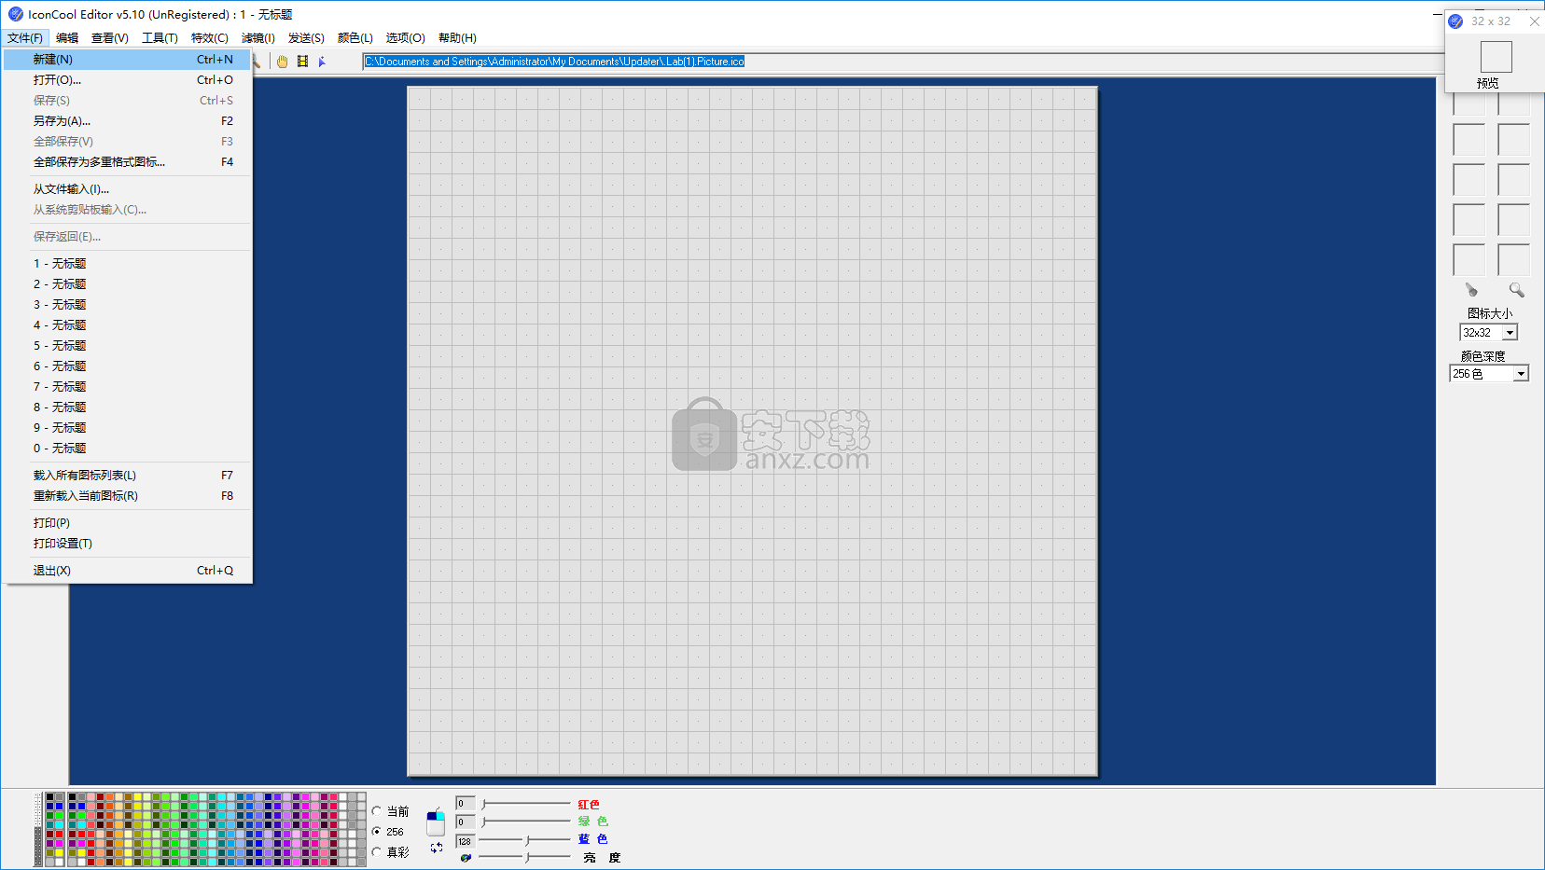Select recent file 7 - 无标题
The width and height of the screenshot is (1545, 870).
click(x=128, y=387)
